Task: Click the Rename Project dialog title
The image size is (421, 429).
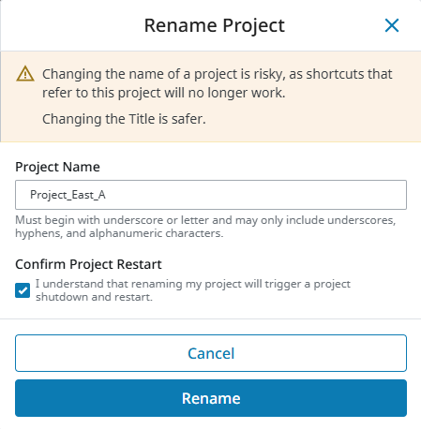Action: tap(215, 25)
